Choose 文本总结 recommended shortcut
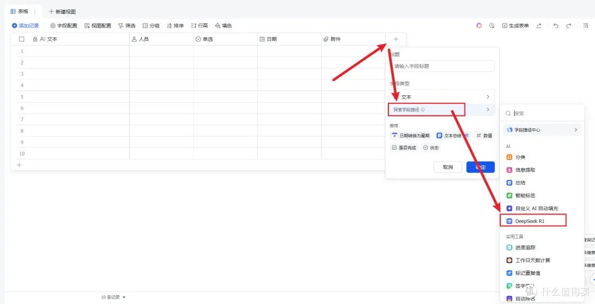Viewport: 595px width, 304px height. (x=453, y=135)
